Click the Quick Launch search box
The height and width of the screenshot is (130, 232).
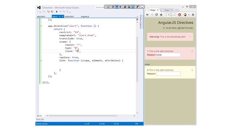pos(100,7)
